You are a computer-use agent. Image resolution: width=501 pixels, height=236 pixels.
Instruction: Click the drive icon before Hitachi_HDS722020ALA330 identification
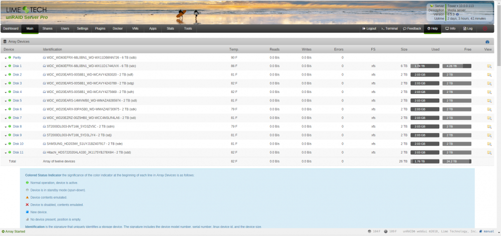(x=45, y=152)
